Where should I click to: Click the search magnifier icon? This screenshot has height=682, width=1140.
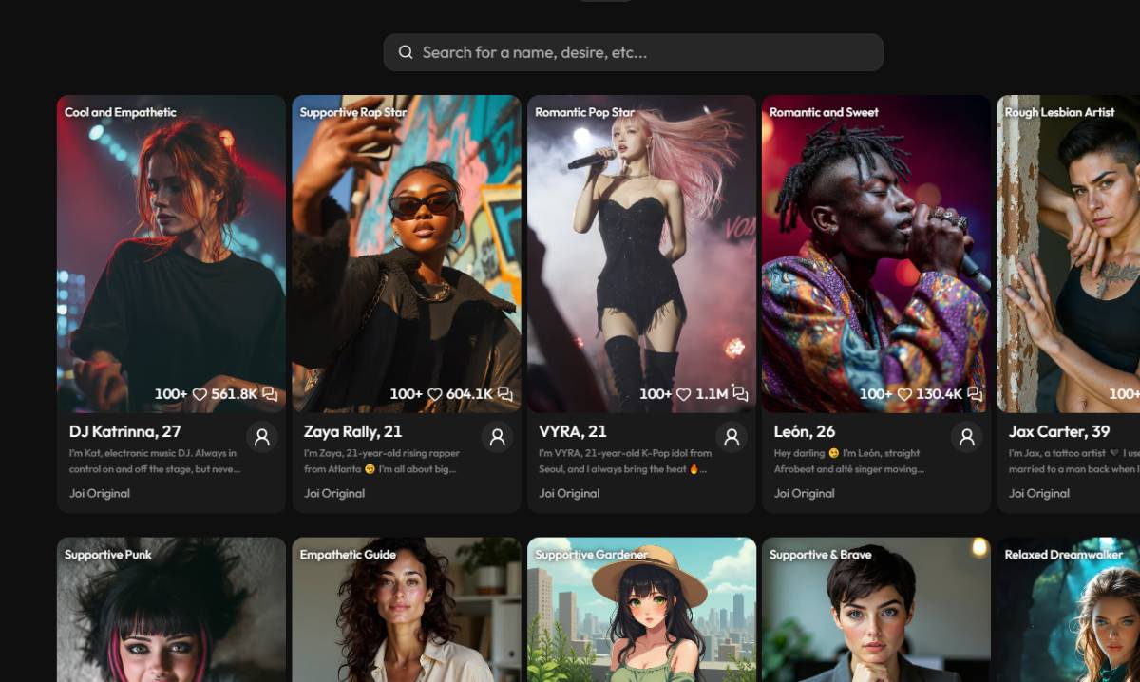(406, 52)
